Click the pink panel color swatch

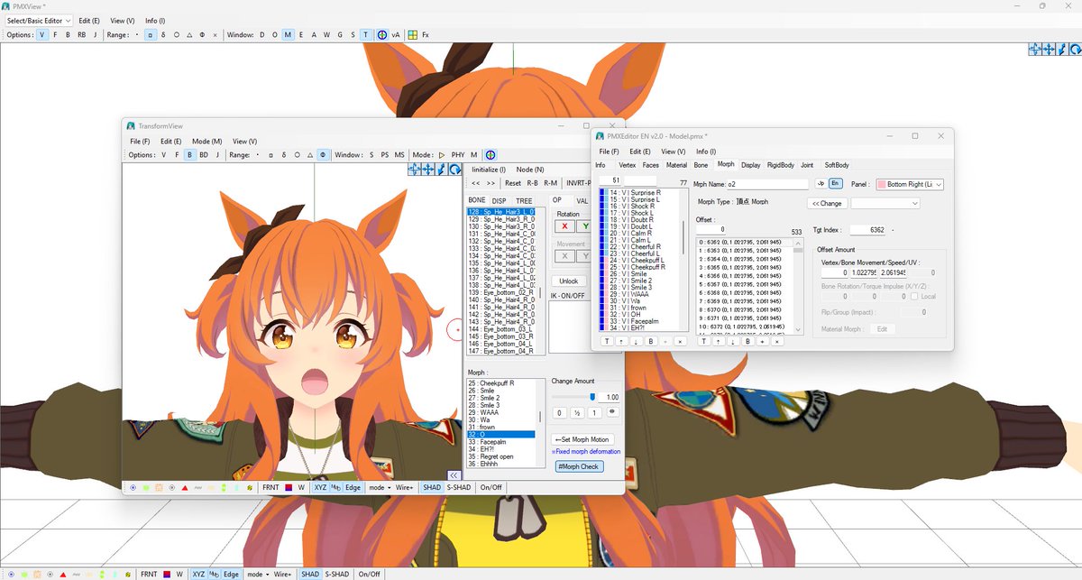[x=880, y=184]
